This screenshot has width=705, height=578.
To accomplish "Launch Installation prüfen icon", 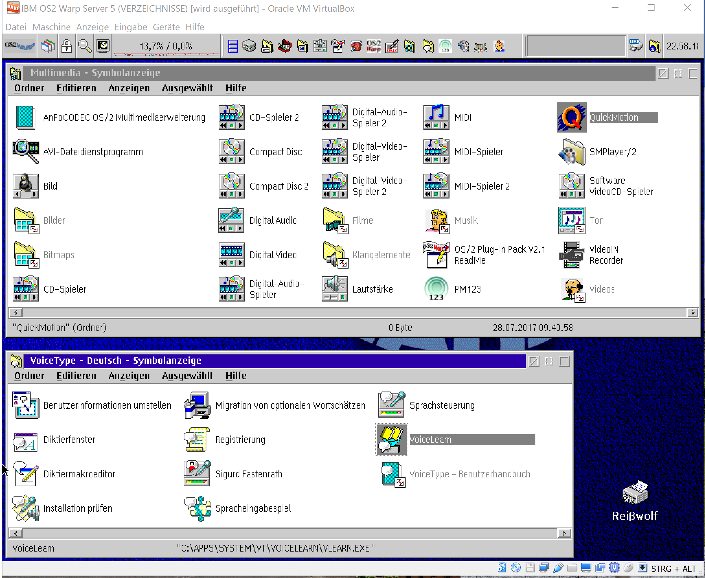I will click(x=25, y=508).
